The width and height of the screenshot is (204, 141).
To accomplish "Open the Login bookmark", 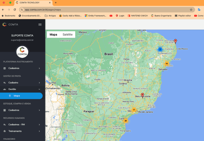I will pos(120,16).
